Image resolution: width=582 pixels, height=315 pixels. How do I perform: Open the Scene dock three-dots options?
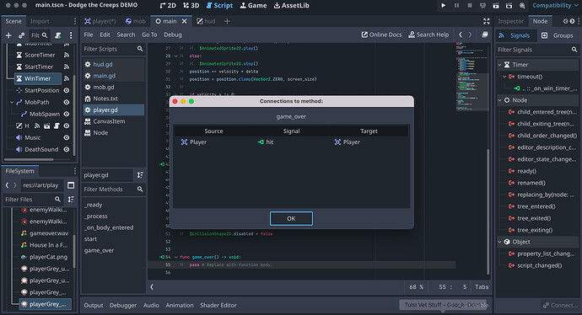click(74, 21)
